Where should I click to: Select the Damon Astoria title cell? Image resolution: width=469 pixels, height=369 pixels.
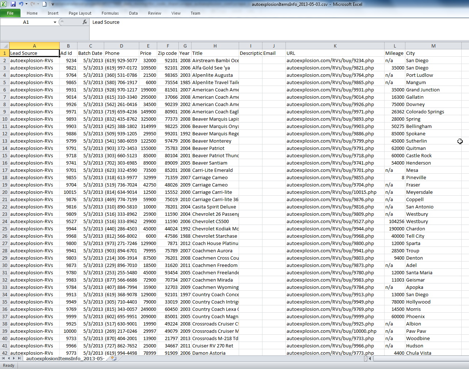coord(215,353)
